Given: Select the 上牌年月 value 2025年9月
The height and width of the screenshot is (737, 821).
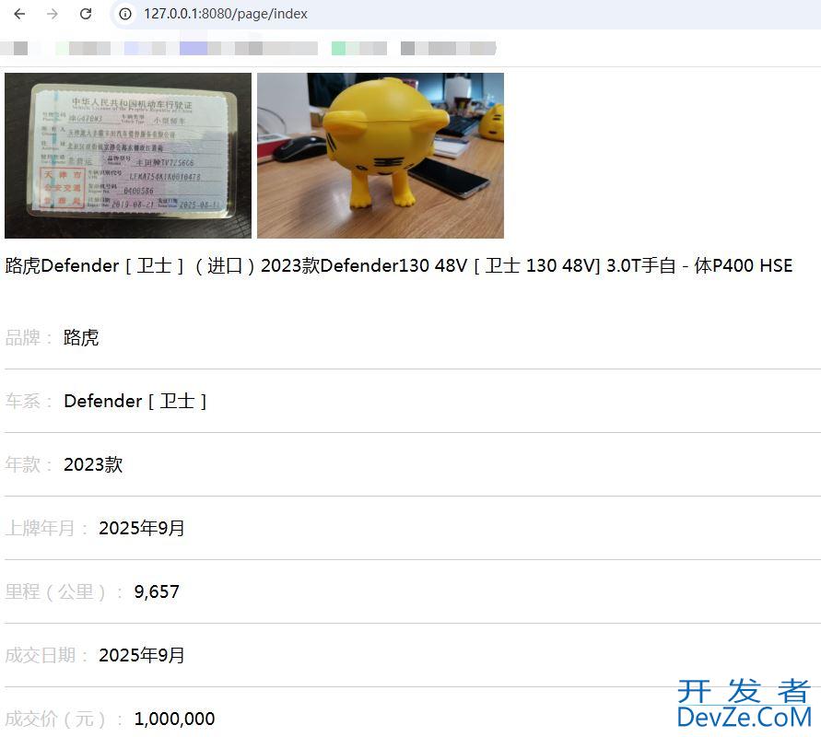Looking at the screenshot, I should point(141,528).
